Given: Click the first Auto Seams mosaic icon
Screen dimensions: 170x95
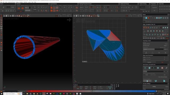Looking at the screenshot, I should (x=145, y=68).
